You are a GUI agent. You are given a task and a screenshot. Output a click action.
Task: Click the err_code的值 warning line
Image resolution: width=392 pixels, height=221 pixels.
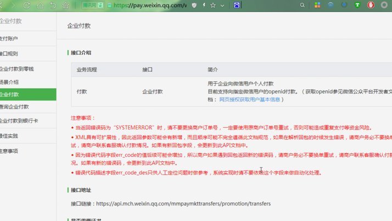click(x=231, y=159)
